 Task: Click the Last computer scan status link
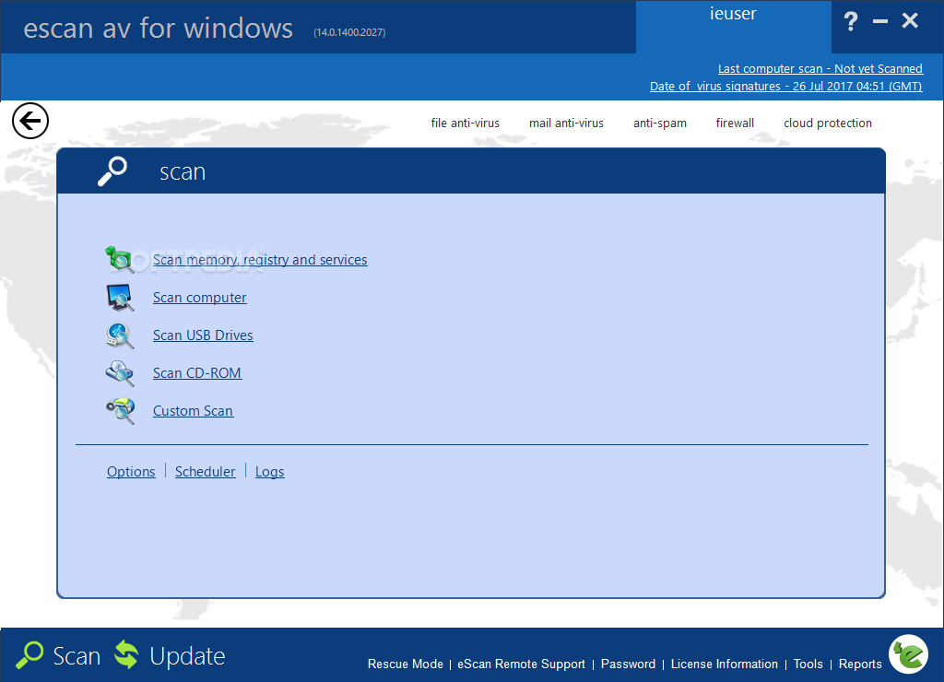click(820, 68)
